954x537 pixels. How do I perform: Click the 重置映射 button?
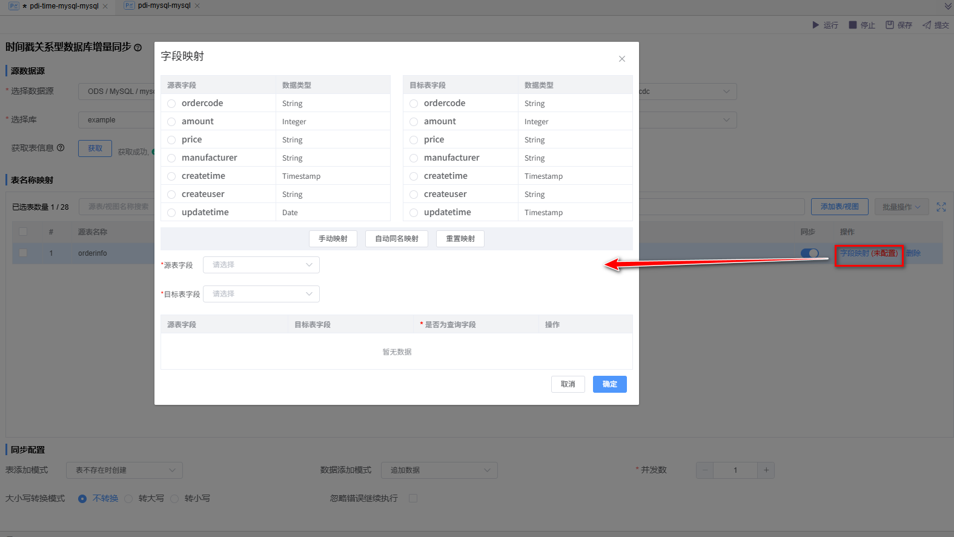coord(460,239)
